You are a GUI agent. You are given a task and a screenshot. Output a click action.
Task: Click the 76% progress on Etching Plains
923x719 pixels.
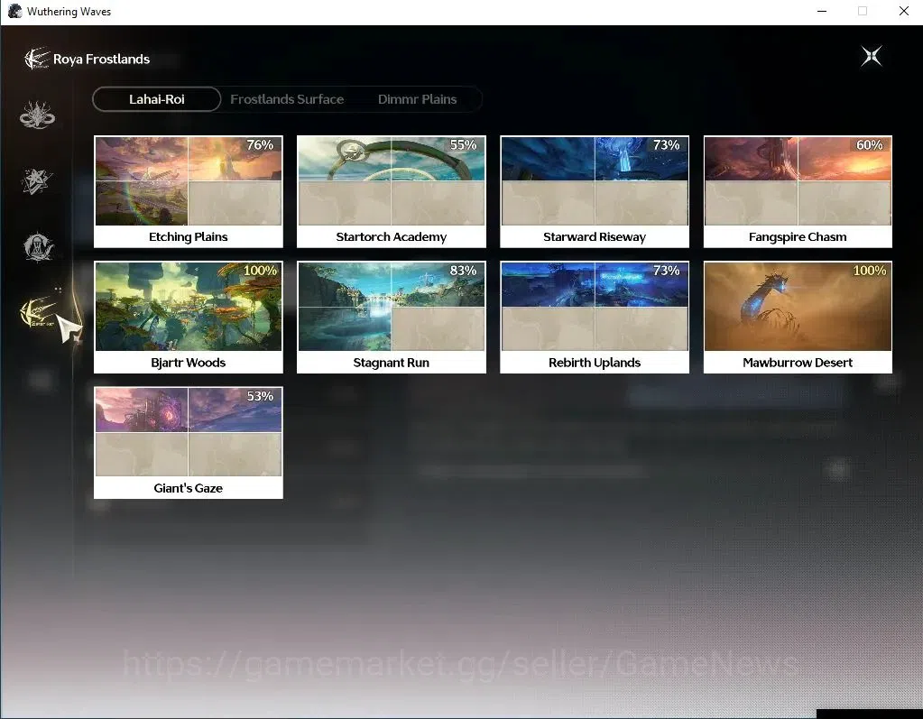click(260, 144)
